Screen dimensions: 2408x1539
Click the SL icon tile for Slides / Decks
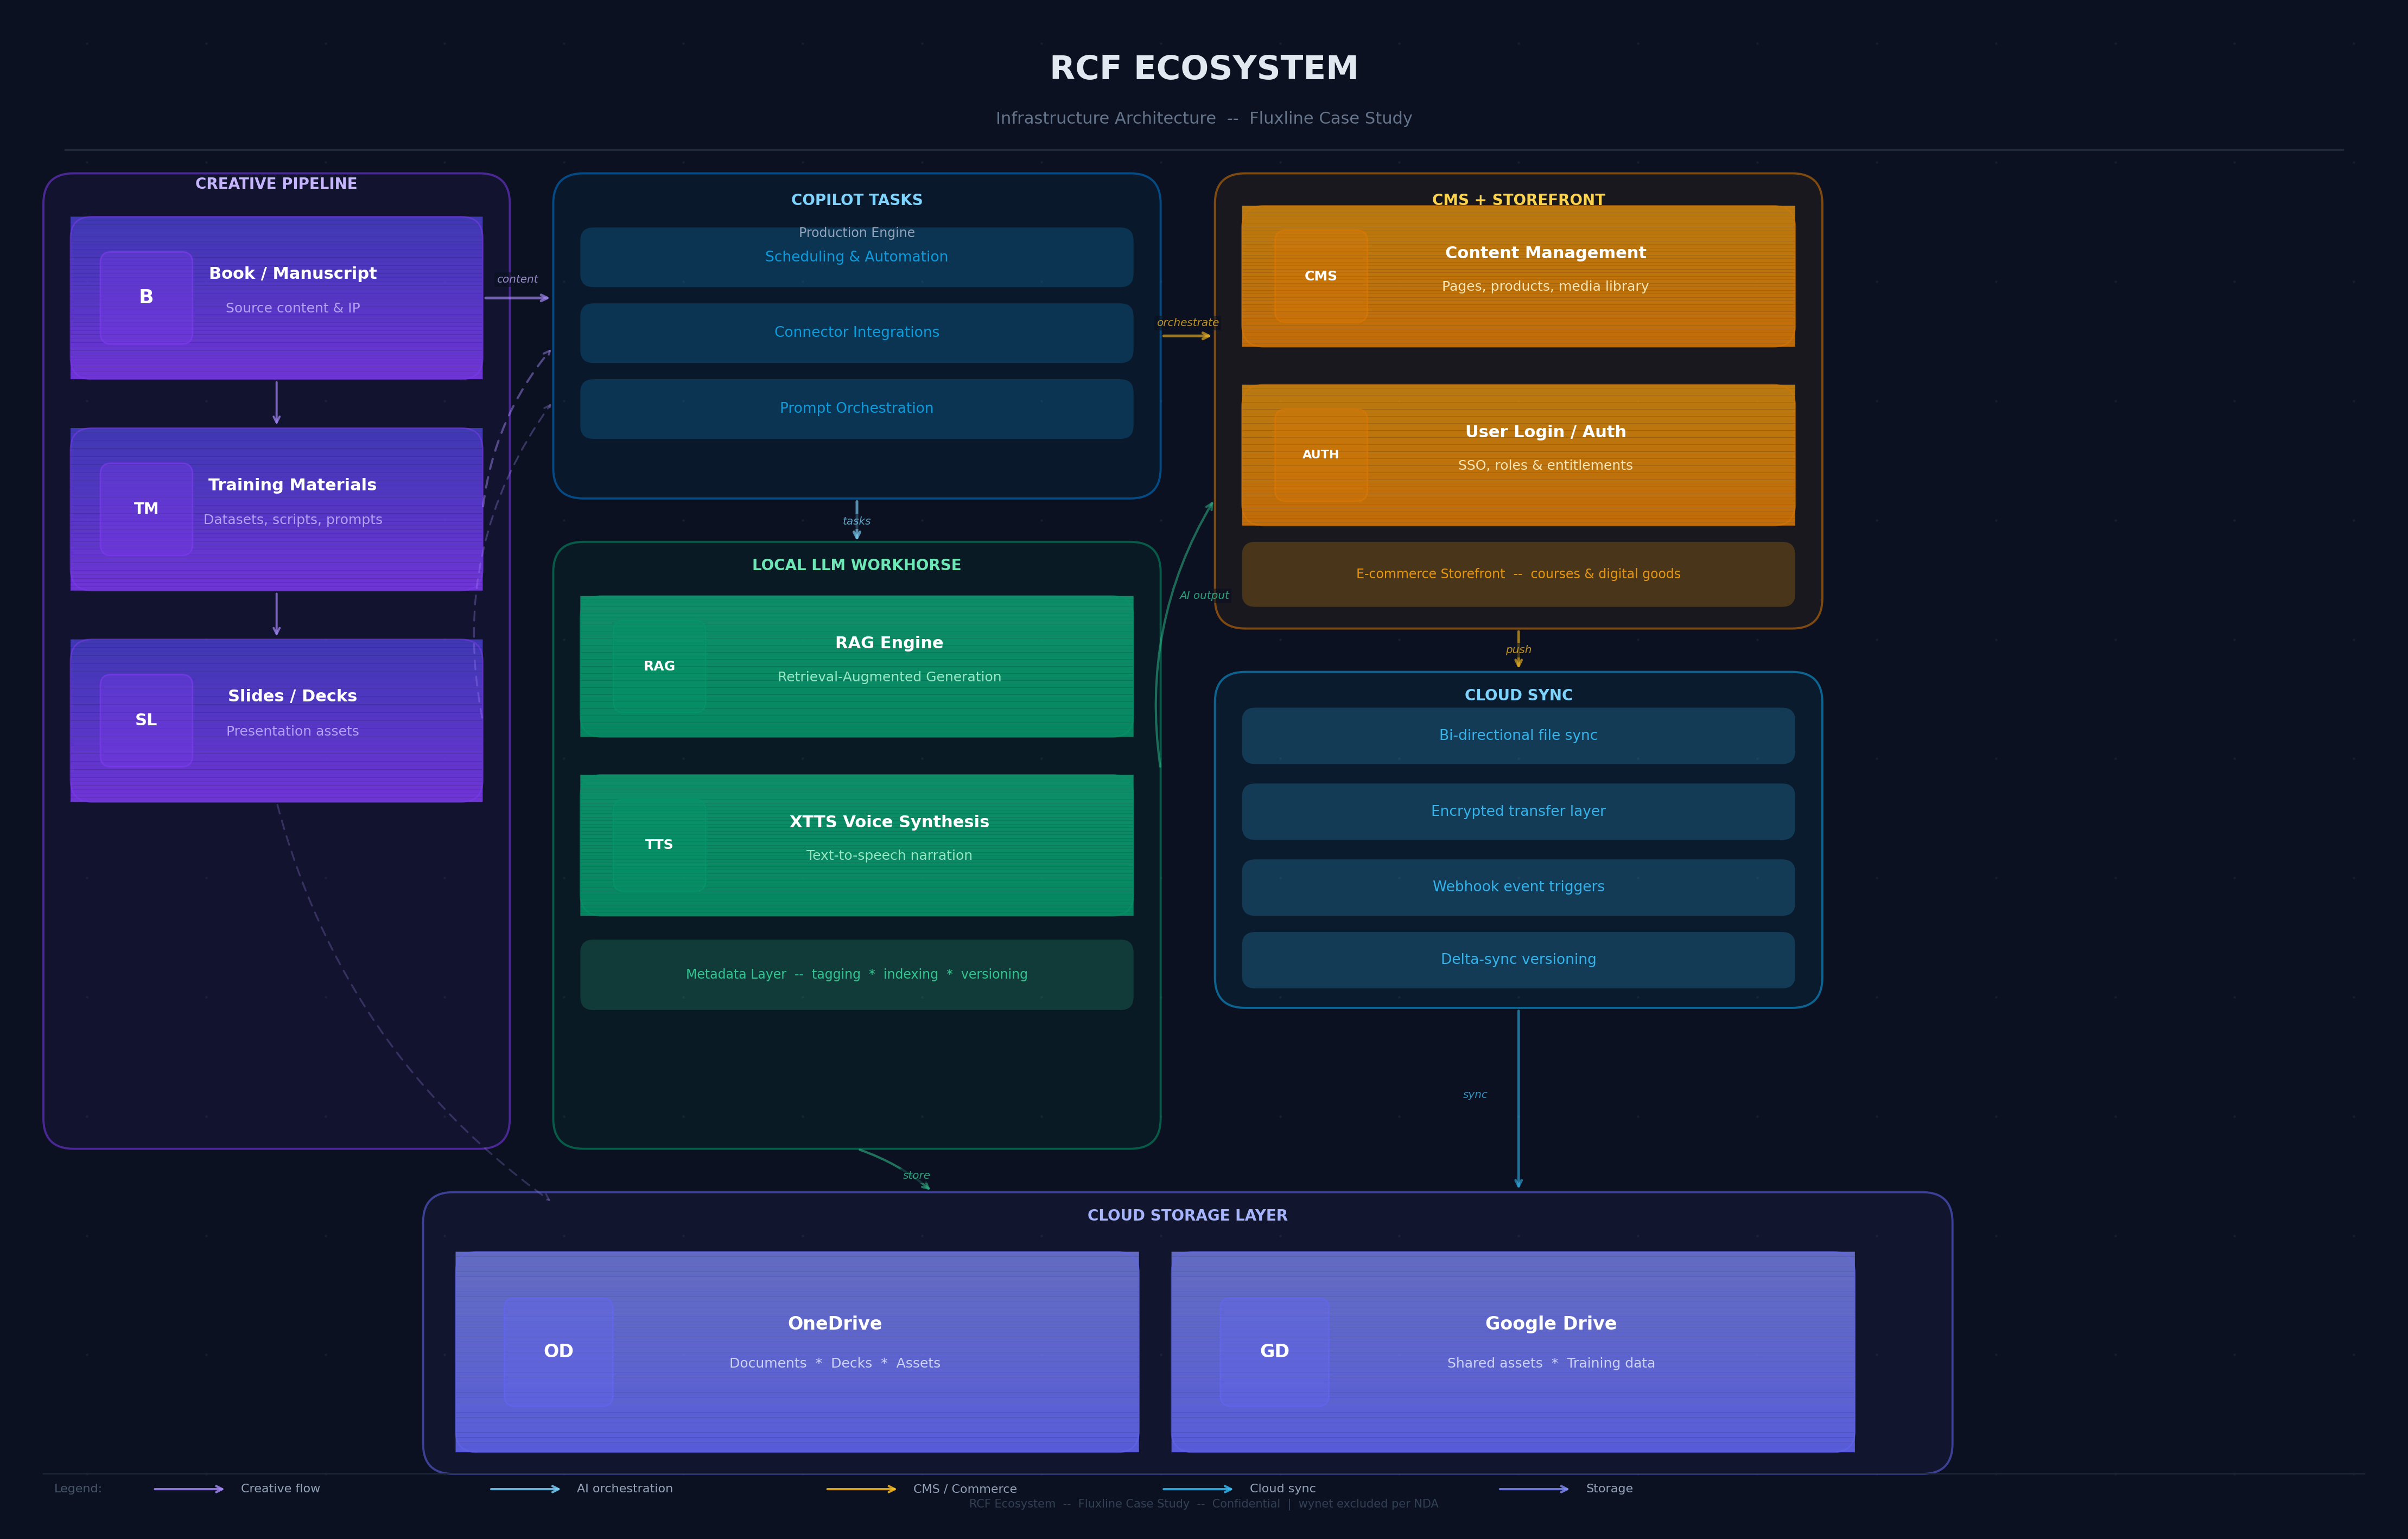point(146,720)
